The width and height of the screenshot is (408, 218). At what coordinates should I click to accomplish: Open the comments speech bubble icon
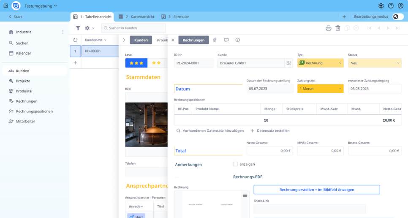[226, 40]
